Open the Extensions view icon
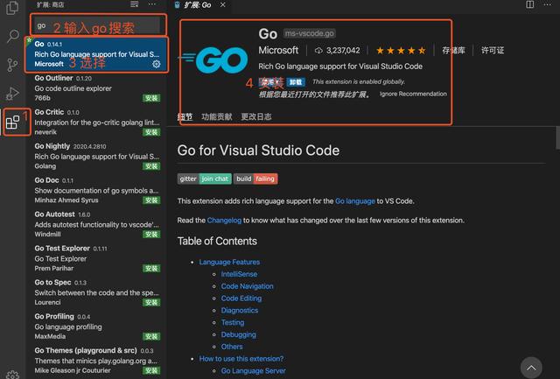560x379 pixels. (x=13, y=122)
